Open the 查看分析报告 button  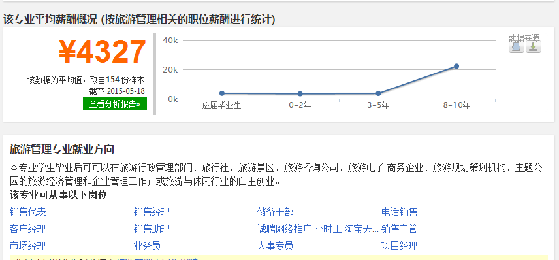115,104
